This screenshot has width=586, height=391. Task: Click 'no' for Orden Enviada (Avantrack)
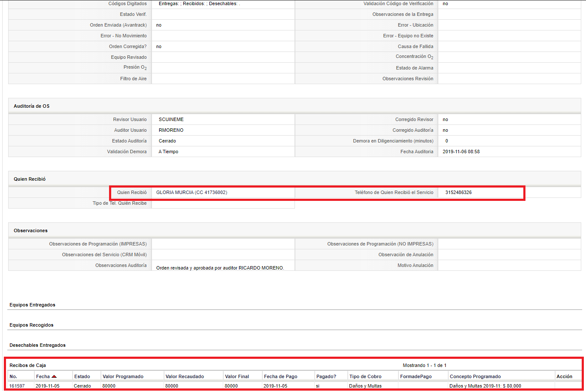(159, 25)
